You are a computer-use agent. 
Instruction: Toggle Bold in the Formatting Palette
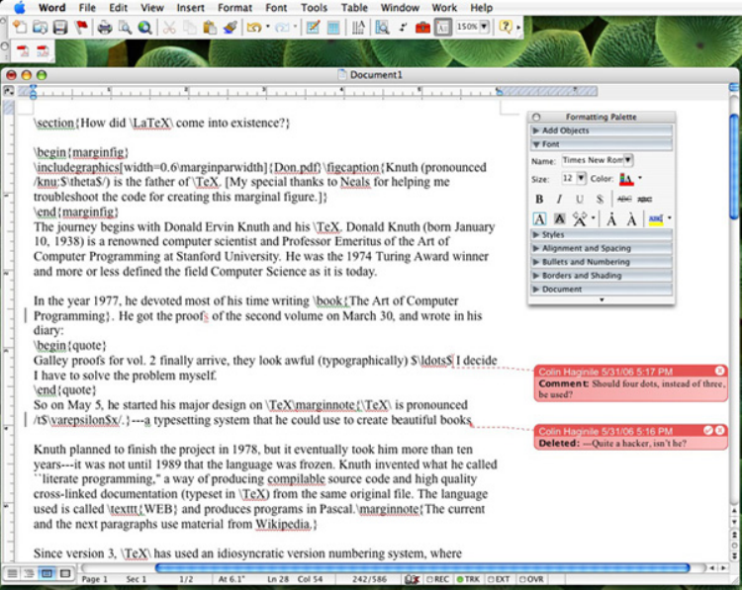click(x=539, y=199)
